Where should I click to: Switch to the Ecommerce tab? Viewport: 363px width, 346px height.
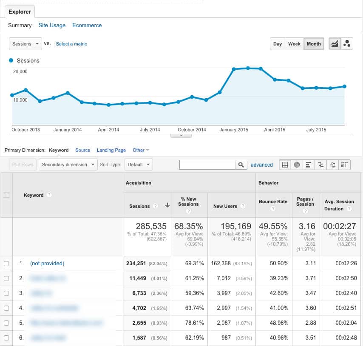[x=87, y=25]
